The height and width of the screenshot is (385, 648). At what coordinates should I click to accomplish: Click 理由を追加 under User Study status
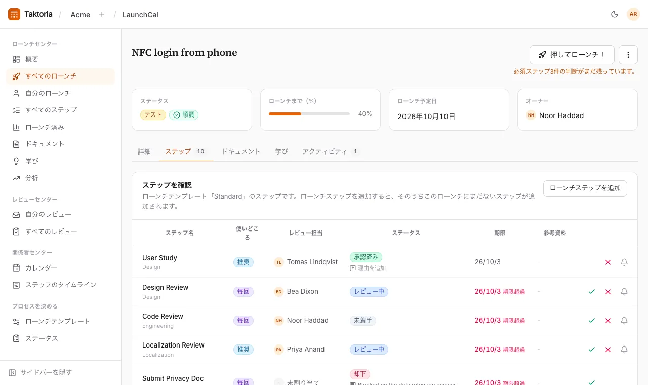point(368,268)
